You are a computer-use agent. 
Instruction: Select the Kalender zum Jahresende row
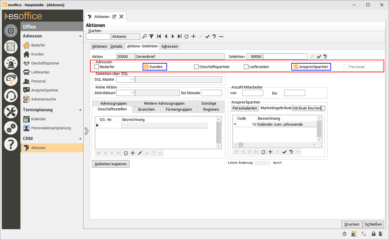(275, 124)
